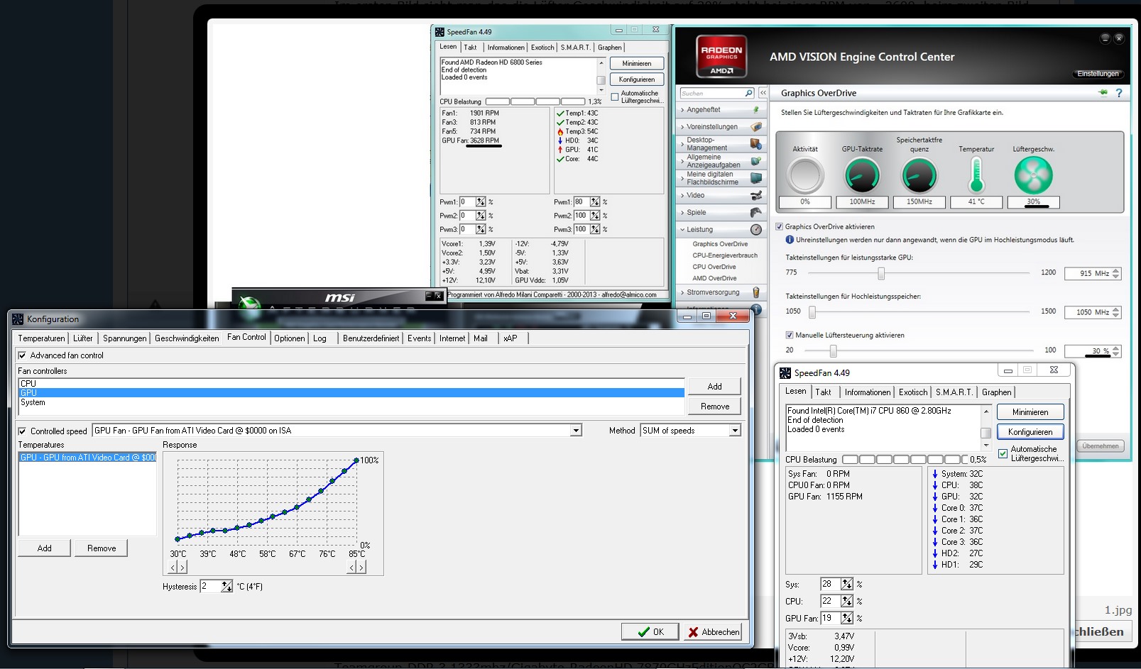Click the green pin icon beside the help icon
Image resolution: width=1141 pixels, height=669 pixels.
pos(1103,92)
